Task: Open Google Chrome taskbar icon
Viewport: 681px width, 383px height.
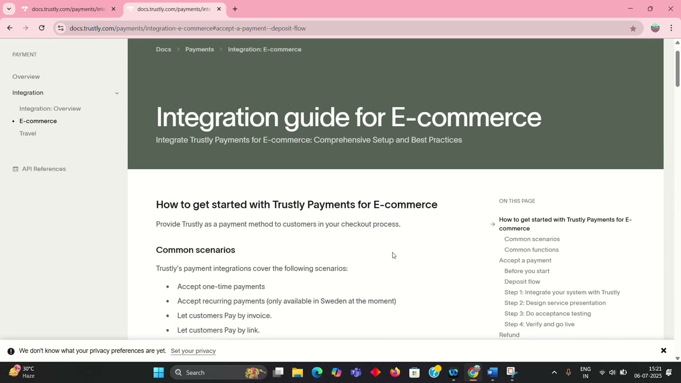Action: 473,372
